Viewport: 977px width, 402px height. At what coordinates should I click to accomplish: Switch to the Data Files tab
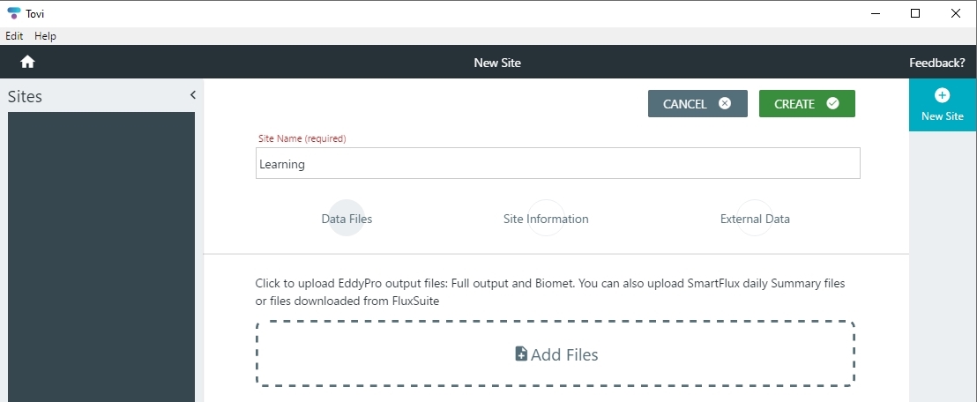click(x=347, y=219)
